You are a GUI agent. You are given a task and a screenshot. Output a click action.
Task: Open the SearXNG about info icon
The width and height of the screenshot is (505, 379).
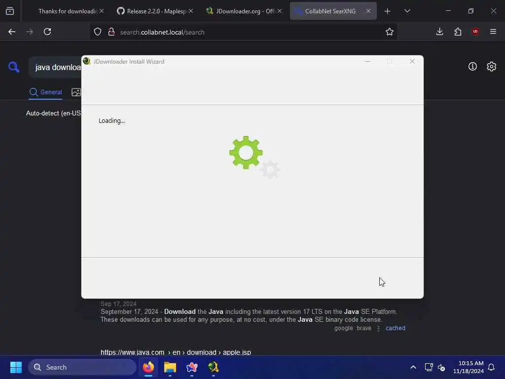[x=472, y=67]
